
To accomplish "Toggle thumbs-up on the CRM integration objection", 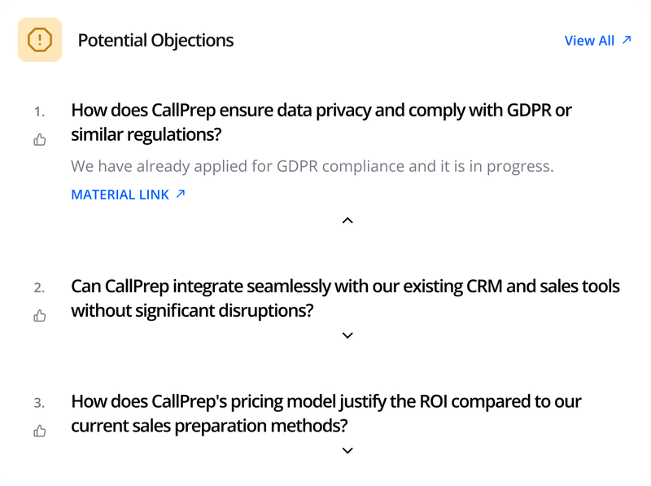I will 40,316.
